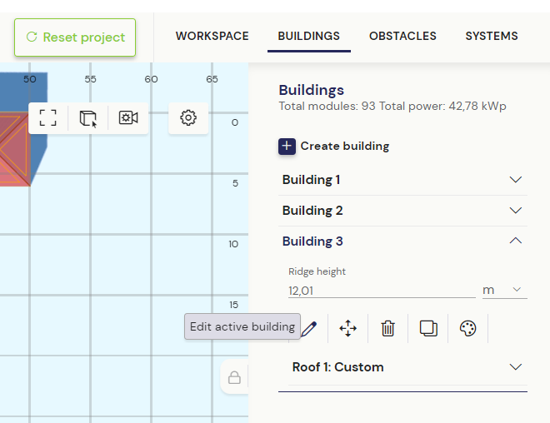Screen dimensions: 550x423
Task: Select the 3D object selection tool
Action: coord(88,118)
